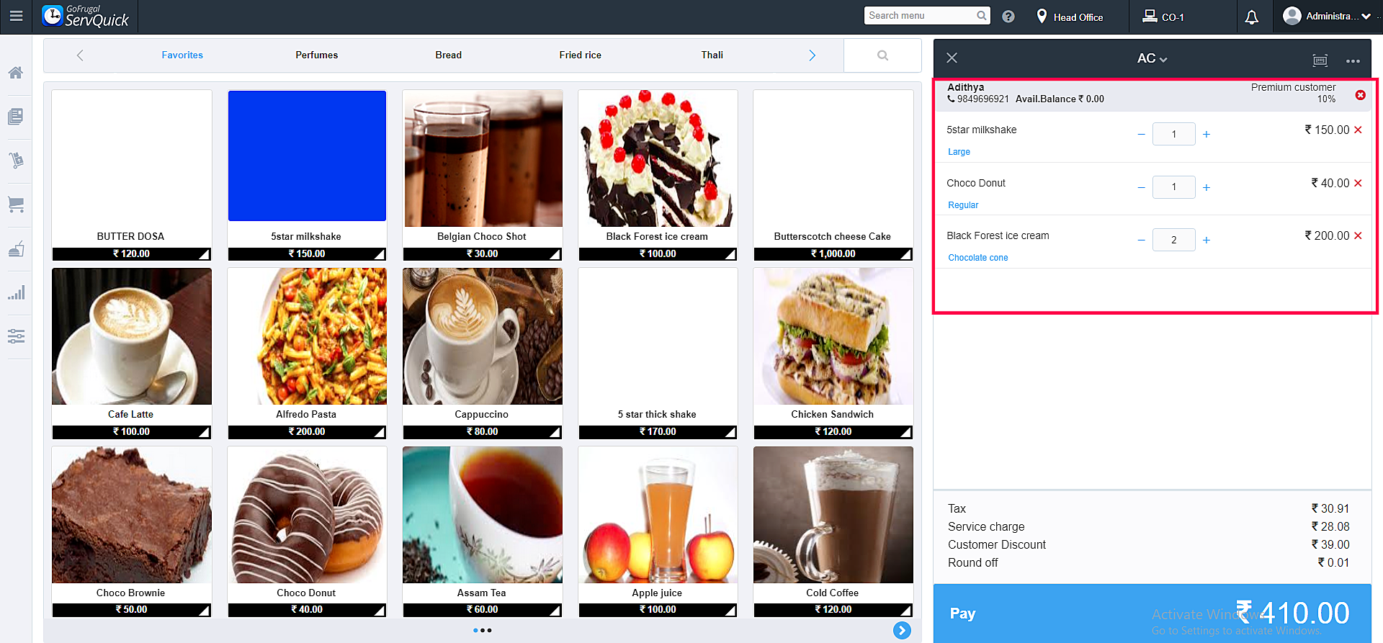This screenshot has width=1383, height=643.
Task: Click the item search magnifier
Action: pos(882,55)
